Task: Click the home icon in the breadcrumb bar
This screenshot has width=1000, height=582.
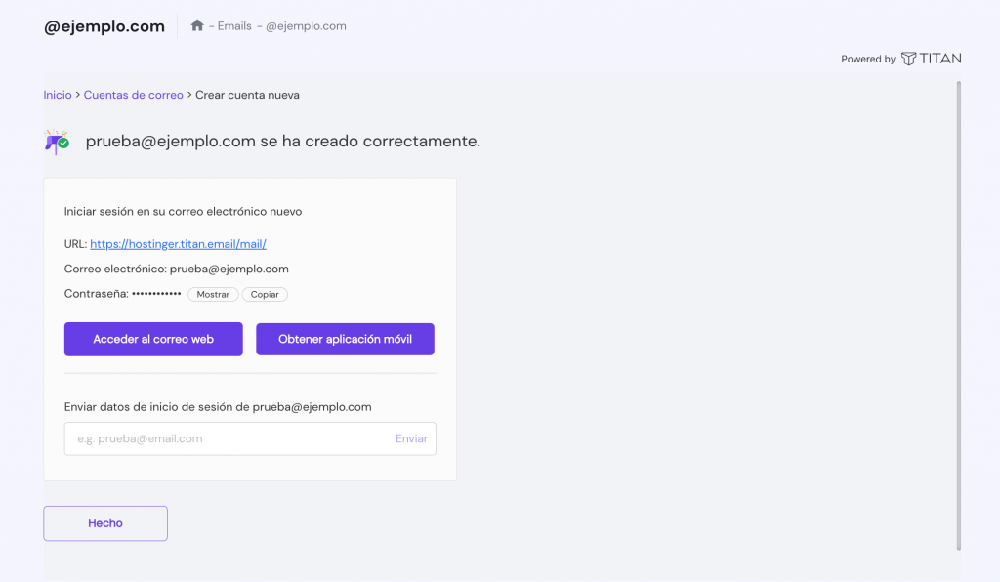Action: tap(196, 25)
